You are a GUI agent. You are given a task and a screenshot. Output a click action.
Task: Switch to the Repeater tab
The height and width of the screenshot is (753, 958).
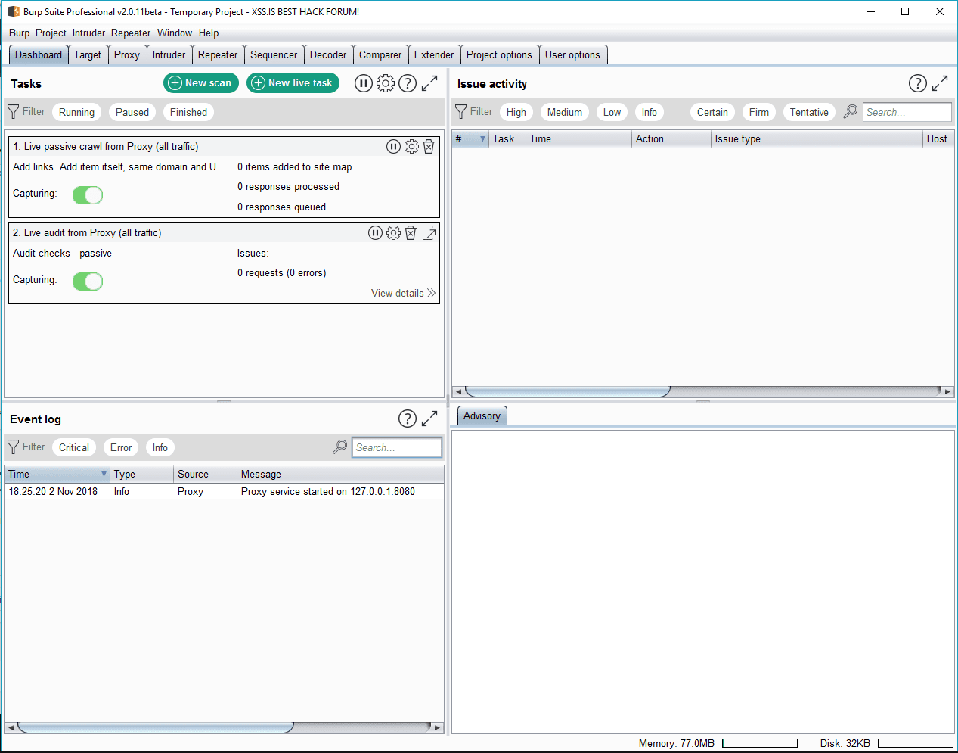[218, 54]
